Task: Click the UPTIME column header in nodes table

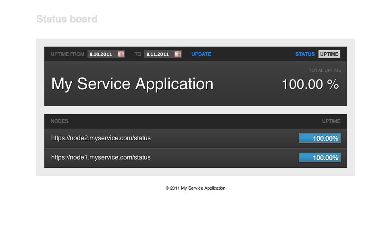Action: pyautogui.click(x=331, y=121)
